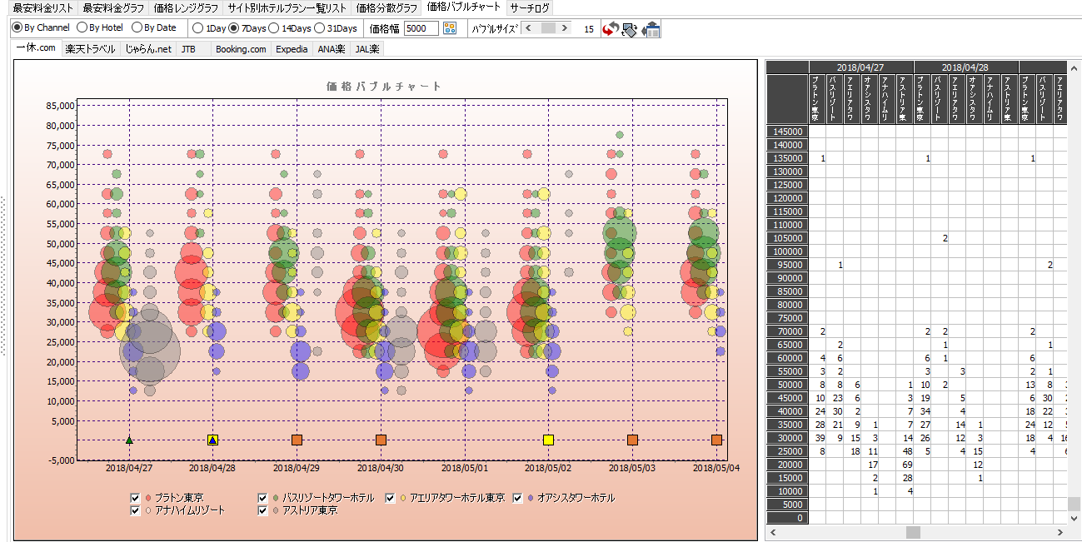Decrease bubble size with left arrow
This screenshot has width=1082, height=542.
pyautogui.click(x=528, y=28)
